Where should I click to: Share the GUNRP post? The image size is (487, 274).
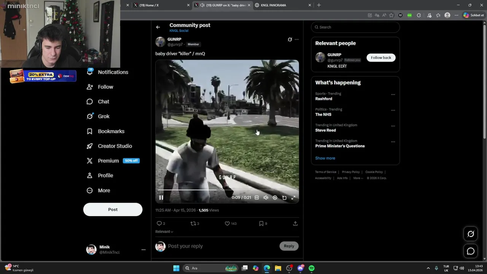(x=295, y=223)
